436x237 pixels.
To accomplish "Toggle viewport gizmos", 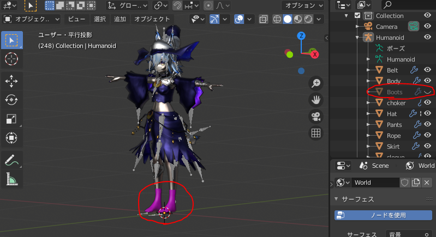I will click(214, 19).
